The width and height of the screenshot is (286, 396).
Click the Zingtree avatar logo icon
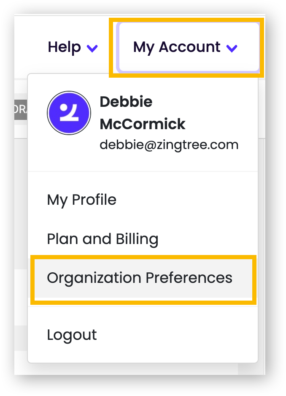pyautogui.click(x=69, y=113)
